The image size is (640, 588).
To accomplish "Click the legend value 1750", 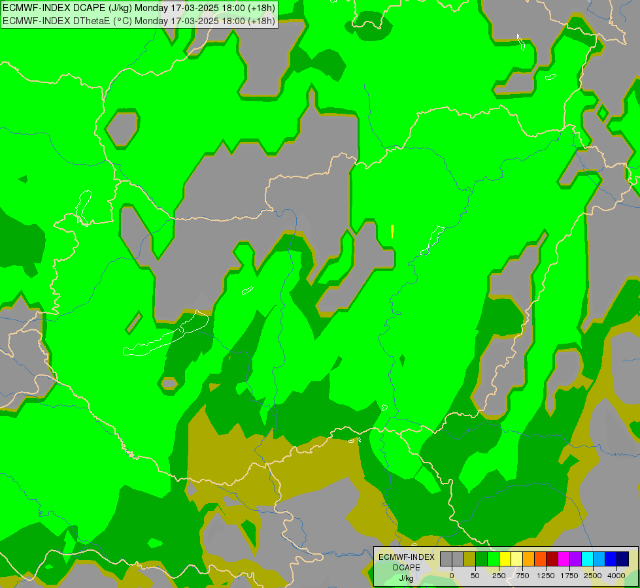I will point(569,576).
